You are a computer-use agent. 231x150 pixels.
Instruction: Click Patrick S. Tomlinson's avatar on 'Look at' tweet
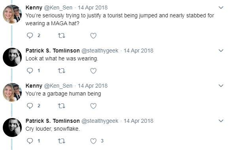(x=12, y=57)
